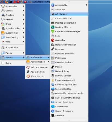Open Art Manager in Preferences
Screen dimensions: 112x122
tap(69, 14)
